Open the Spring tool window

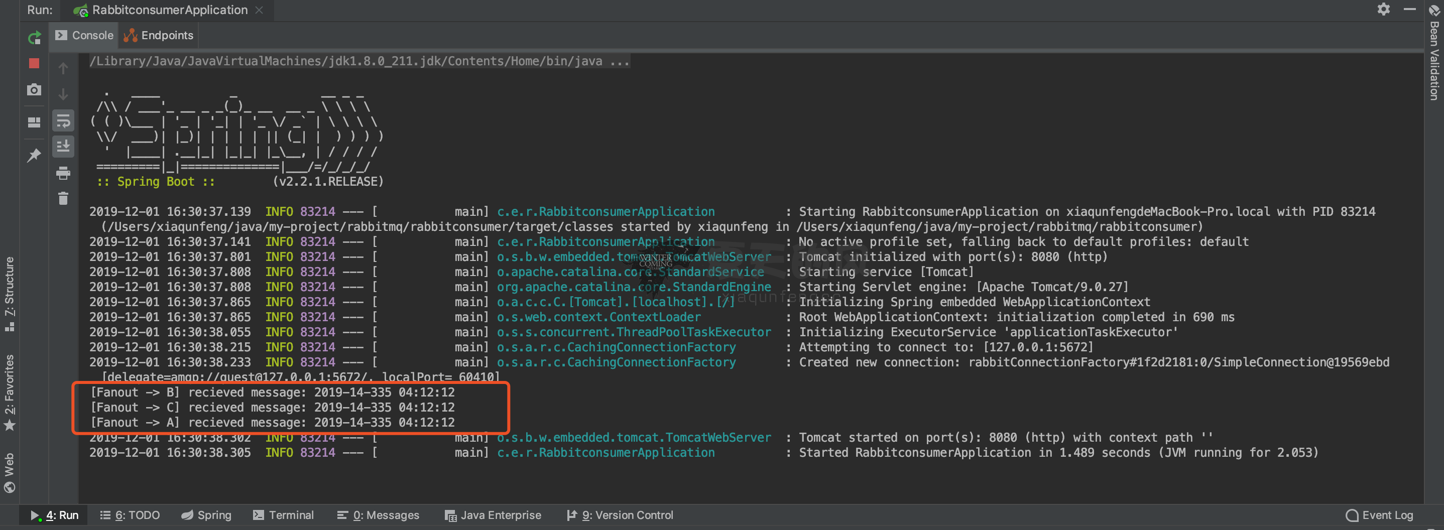pos(206,515)
